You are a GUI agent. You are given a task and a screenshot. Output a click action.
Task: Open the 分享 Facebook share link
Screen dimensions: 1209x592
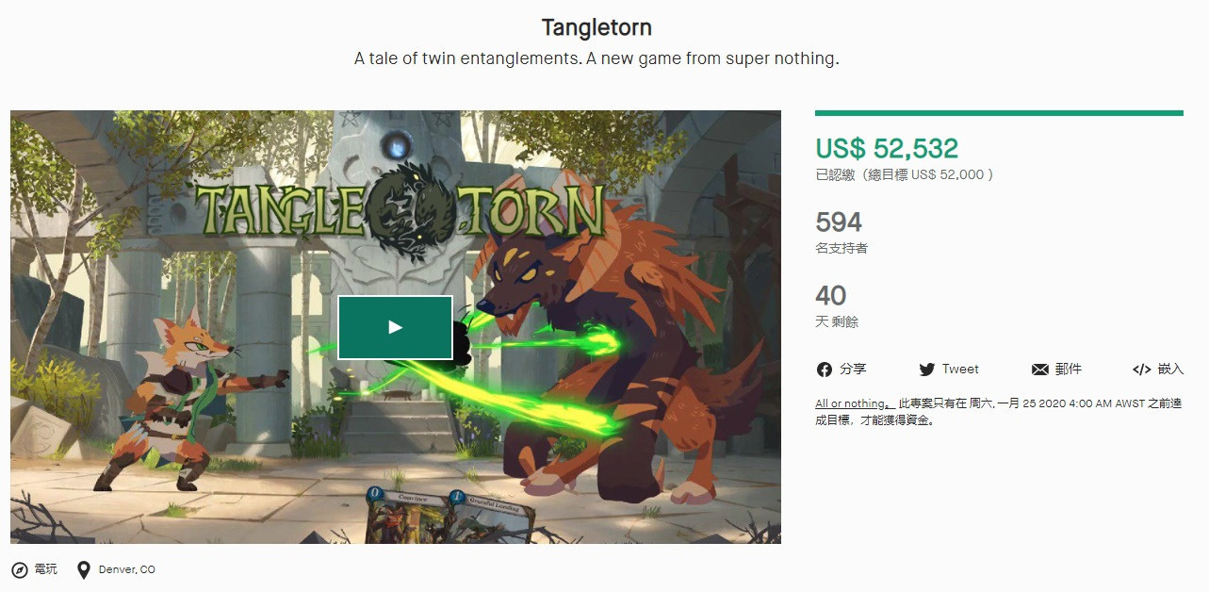(x=853, y=370)
